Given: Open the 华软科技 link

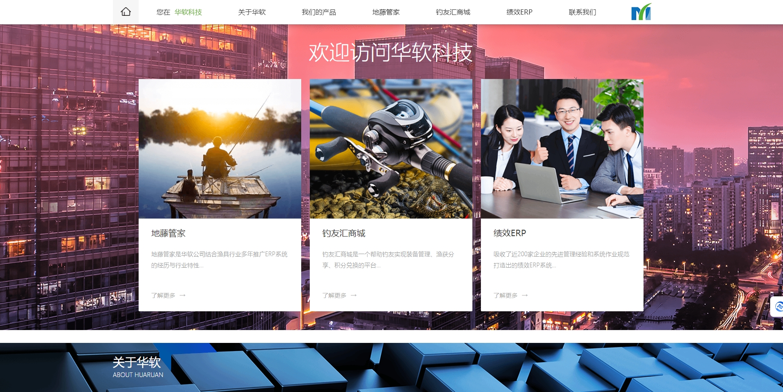Looking at the screenshot, I should (x=188, y=12).
